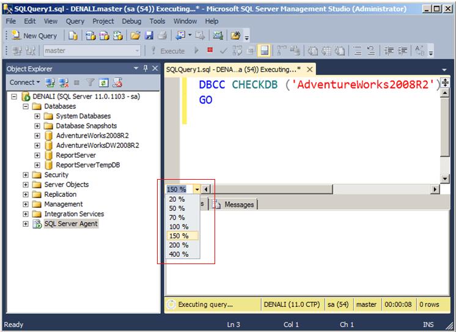Click the Open File folder icon

[135, 36]
